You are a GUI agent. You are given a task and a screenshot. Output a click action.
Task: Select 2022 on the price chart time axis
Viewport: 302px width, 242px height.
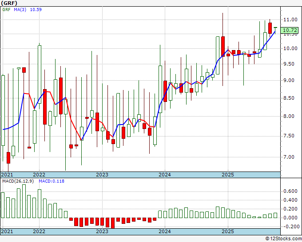pos(39,175)
